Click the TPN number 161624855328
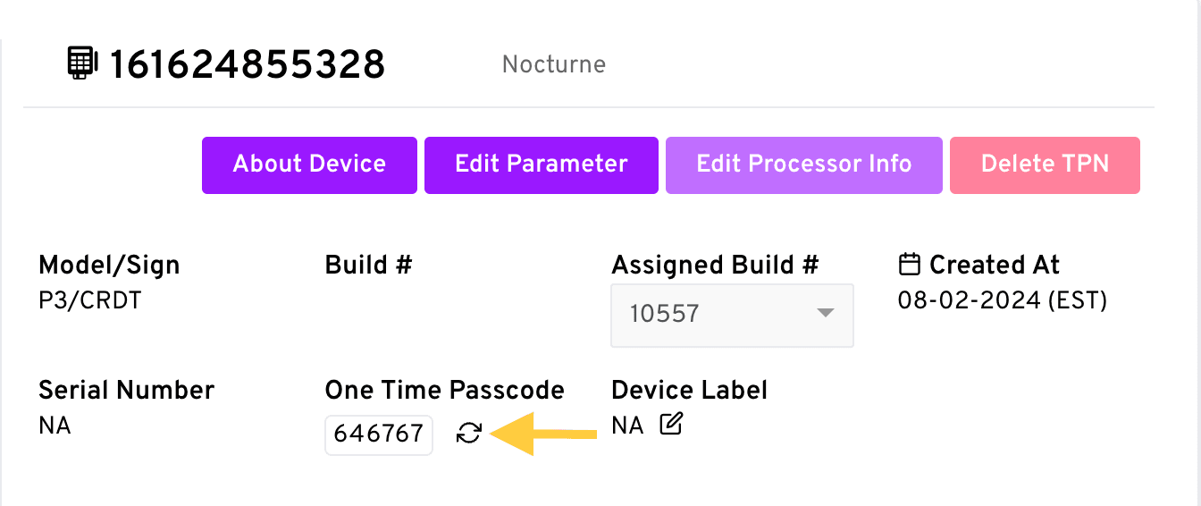This screenshot has width=1201, height=506. (x=247, y=64)
